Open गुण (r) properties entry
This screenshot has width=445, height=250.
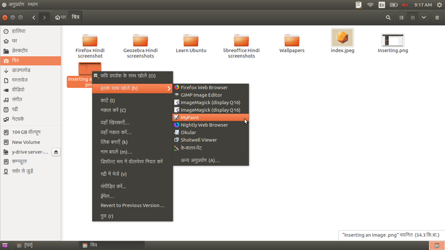(x=133, y=216)
